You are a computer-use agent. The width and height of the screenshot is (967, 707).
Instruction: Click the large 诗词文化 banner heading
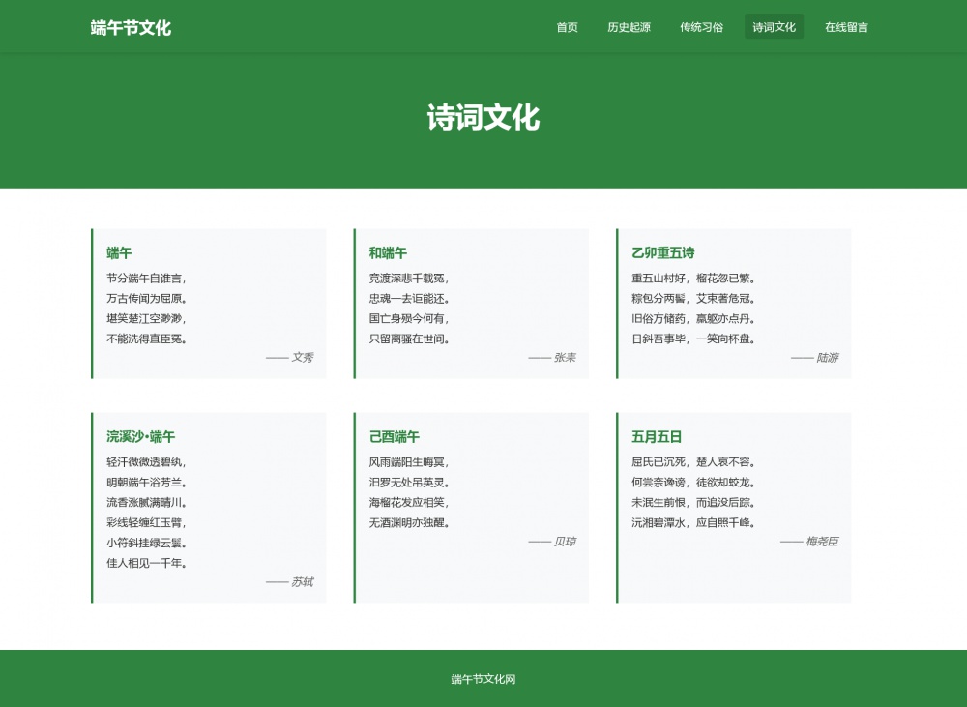[x=483, y=118]
